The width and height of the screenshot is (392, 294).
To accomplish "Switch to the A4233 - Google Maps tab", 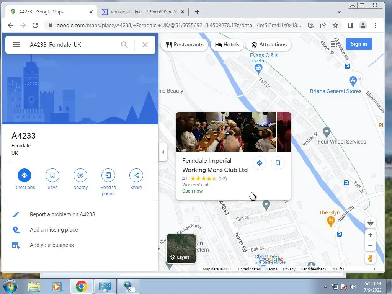I will pos(50,12).
